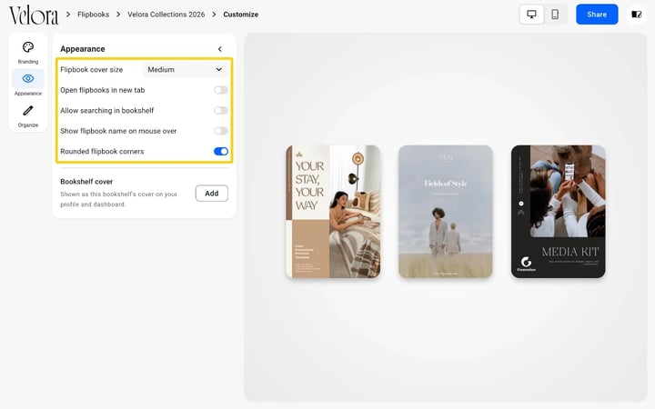Open the Organize pencil panel
The image size is (655, 409).
28,116
